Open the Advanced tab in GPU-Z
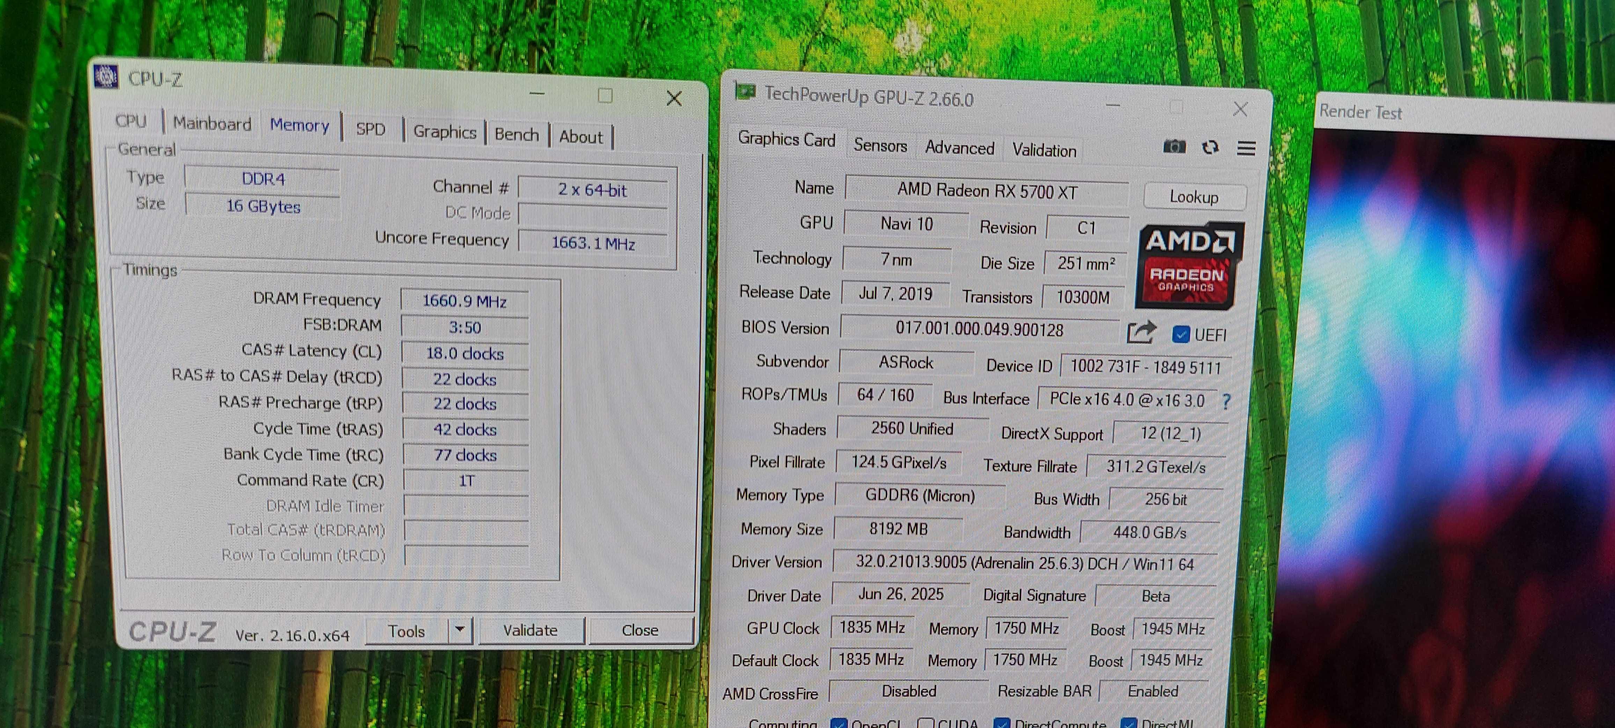This screenshot has width=1615, height=728. (959, 148)
